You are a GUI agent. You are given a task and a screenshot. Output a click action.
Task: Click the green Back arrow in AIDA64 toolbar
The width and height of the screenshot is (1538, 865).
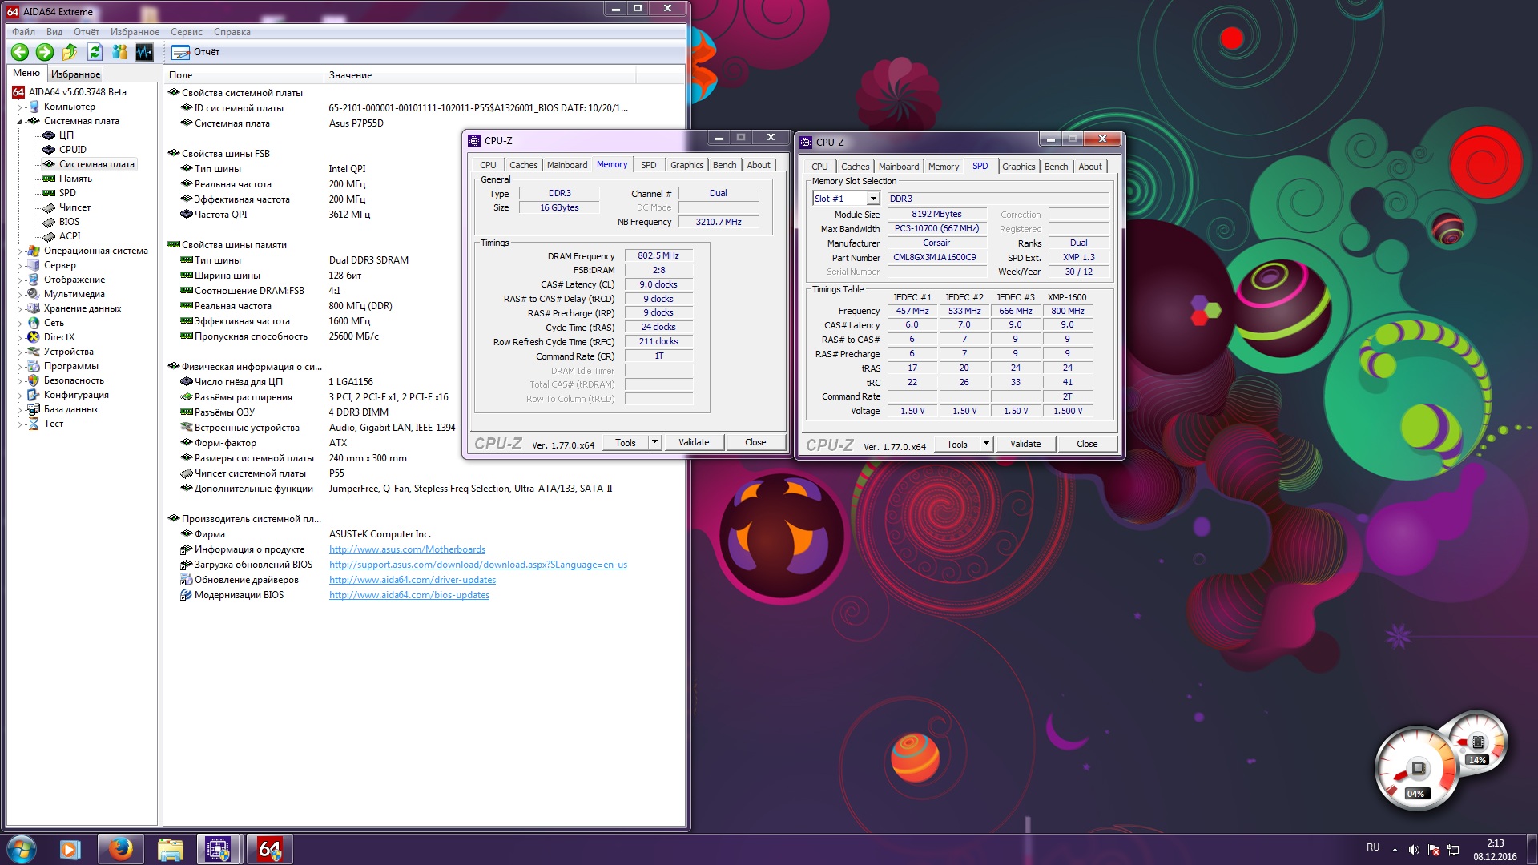click(x=20, y=52)
